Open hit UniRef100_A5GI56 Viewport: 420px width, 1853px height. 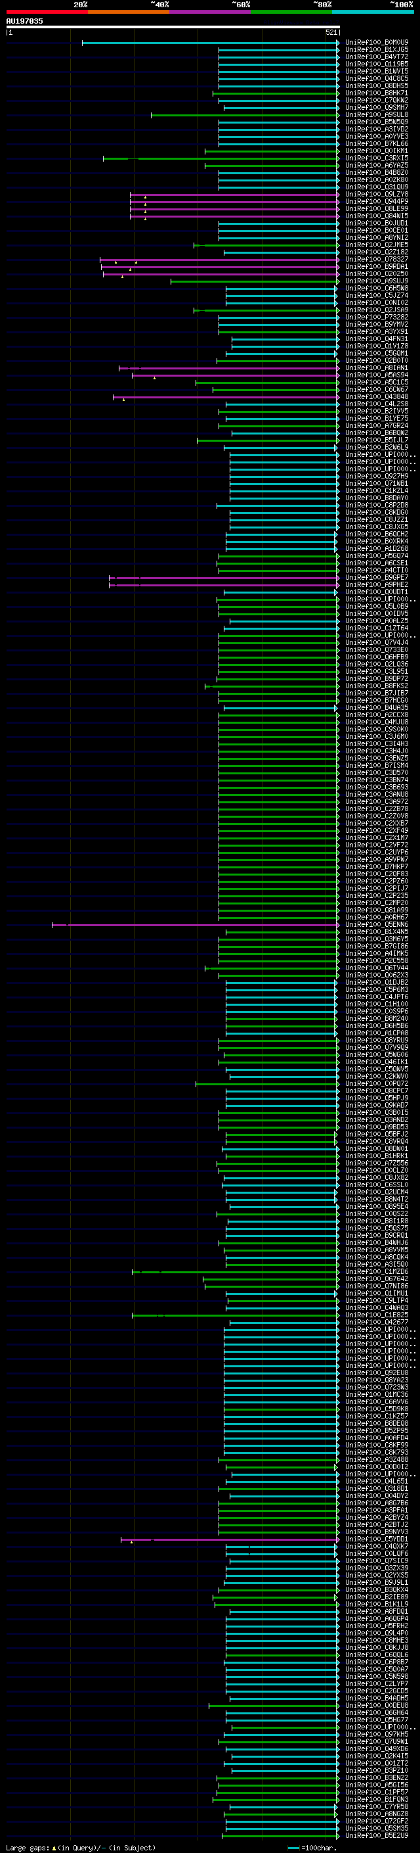377,1785
